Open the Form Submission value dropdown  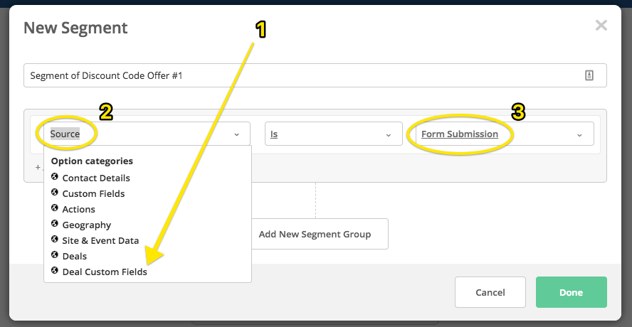[500, 134]
